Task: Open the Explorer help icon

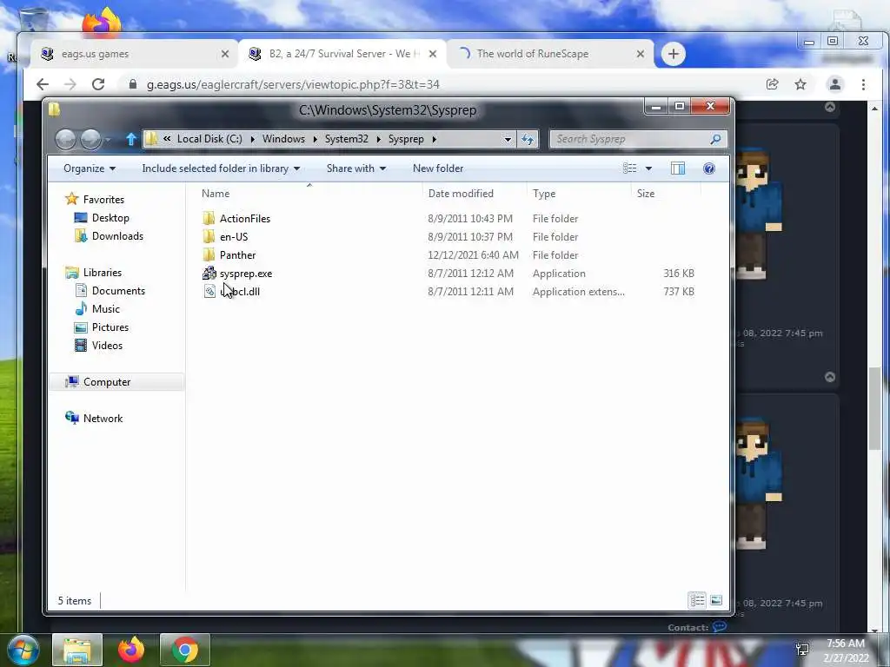Action: [x=709, y=168]
